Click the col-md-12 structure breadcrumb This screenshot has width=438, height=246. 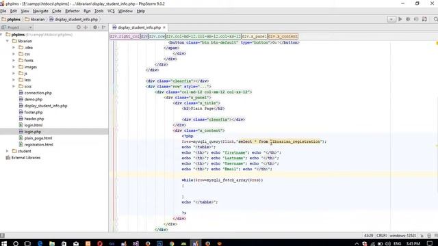tap(203, 36)
